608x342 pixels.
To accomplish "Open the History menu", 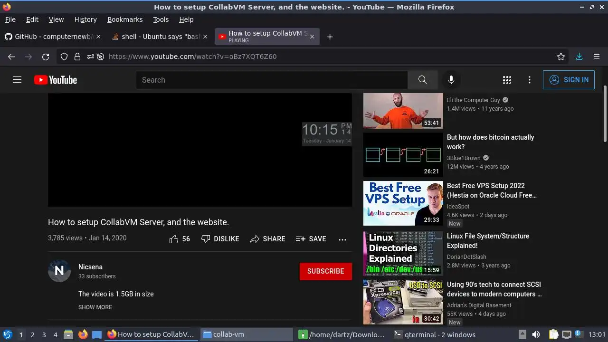I will [85, 19].
